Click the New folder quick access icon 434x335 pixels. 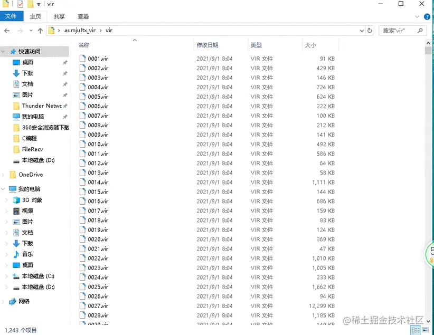coord(31,4)
